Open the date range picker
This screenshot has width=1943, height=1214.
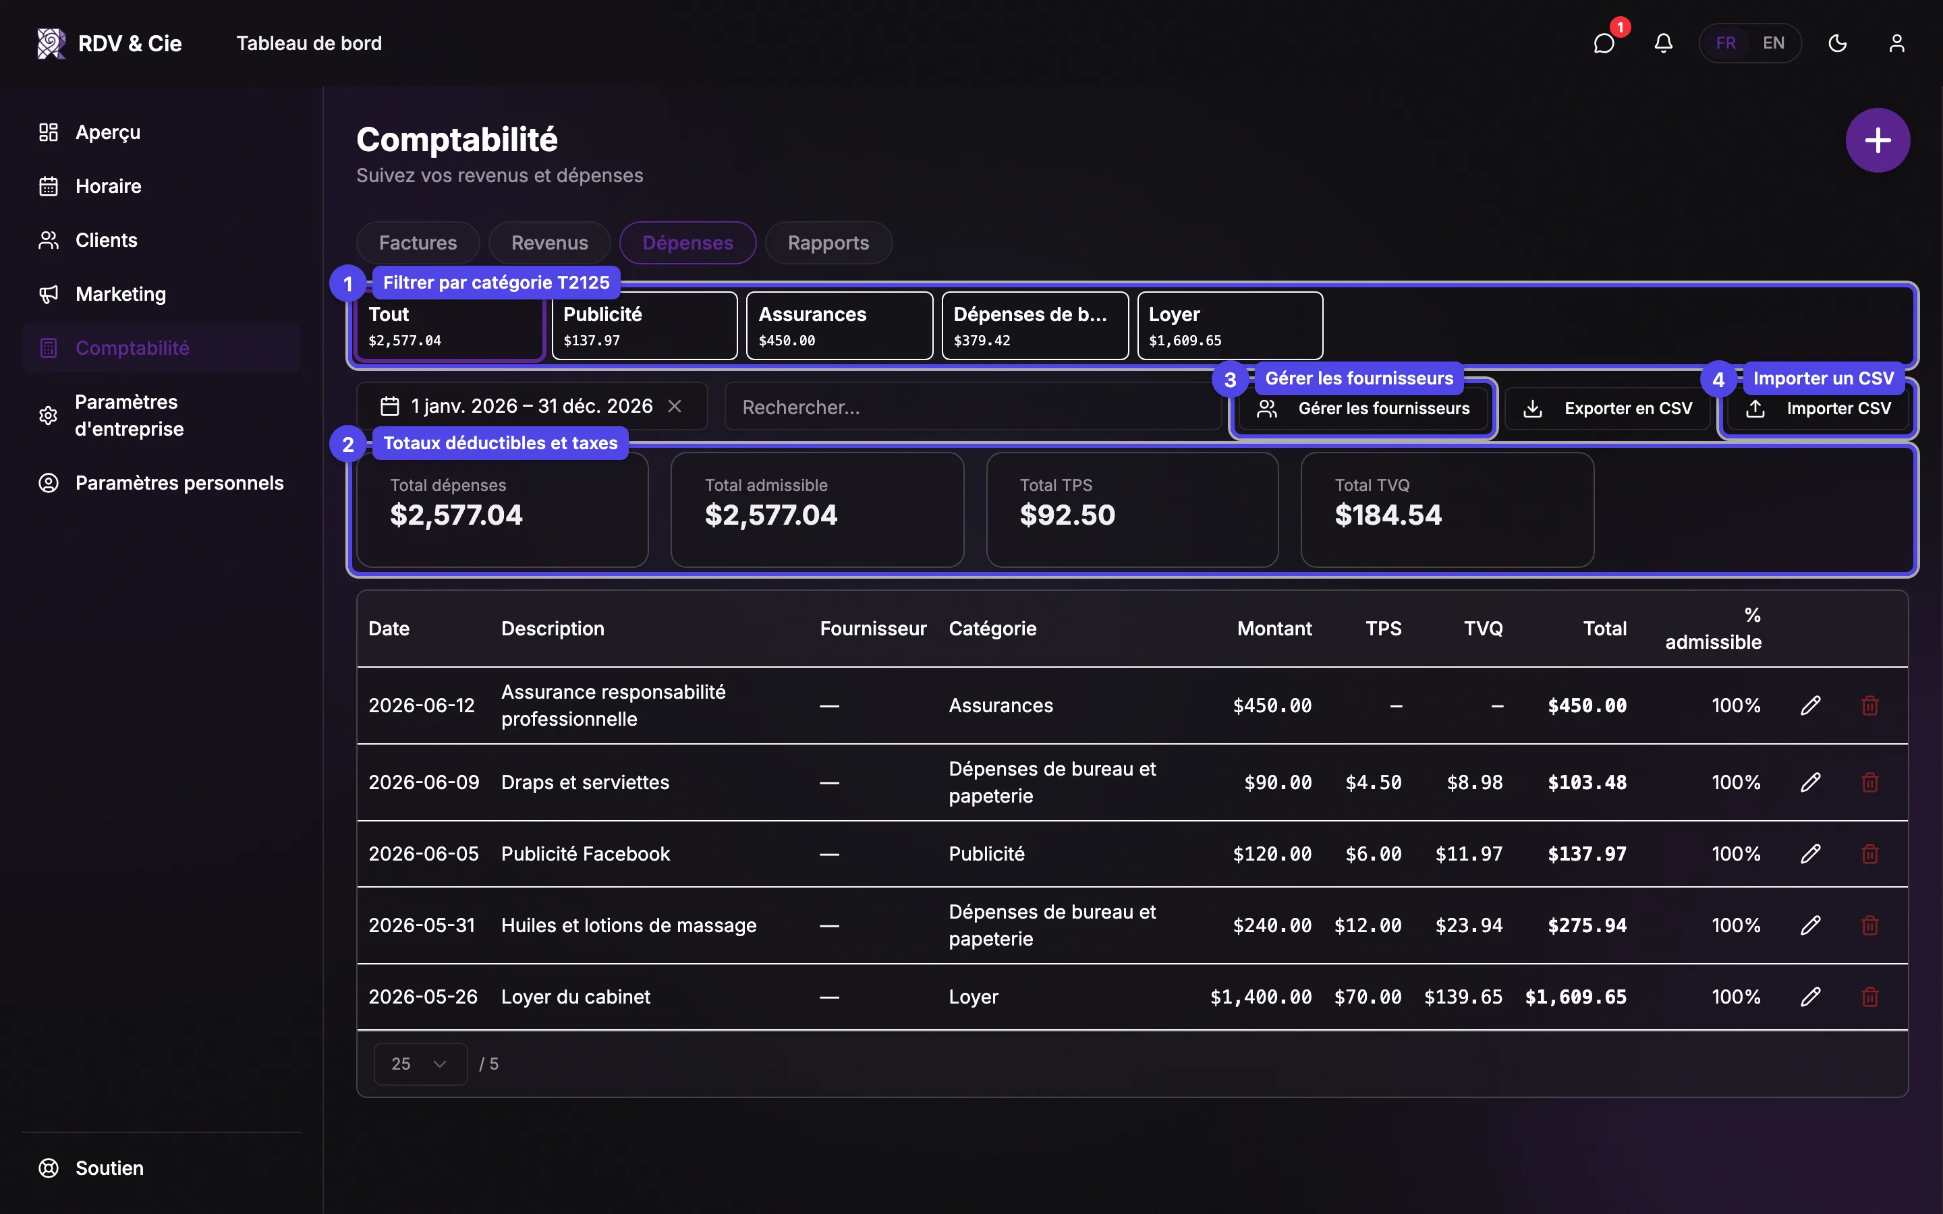point(517,406)
